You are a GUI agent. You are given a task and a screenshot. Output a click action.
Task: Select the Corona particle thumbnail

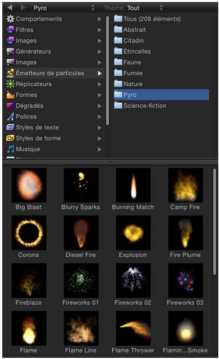click(29, 233)
